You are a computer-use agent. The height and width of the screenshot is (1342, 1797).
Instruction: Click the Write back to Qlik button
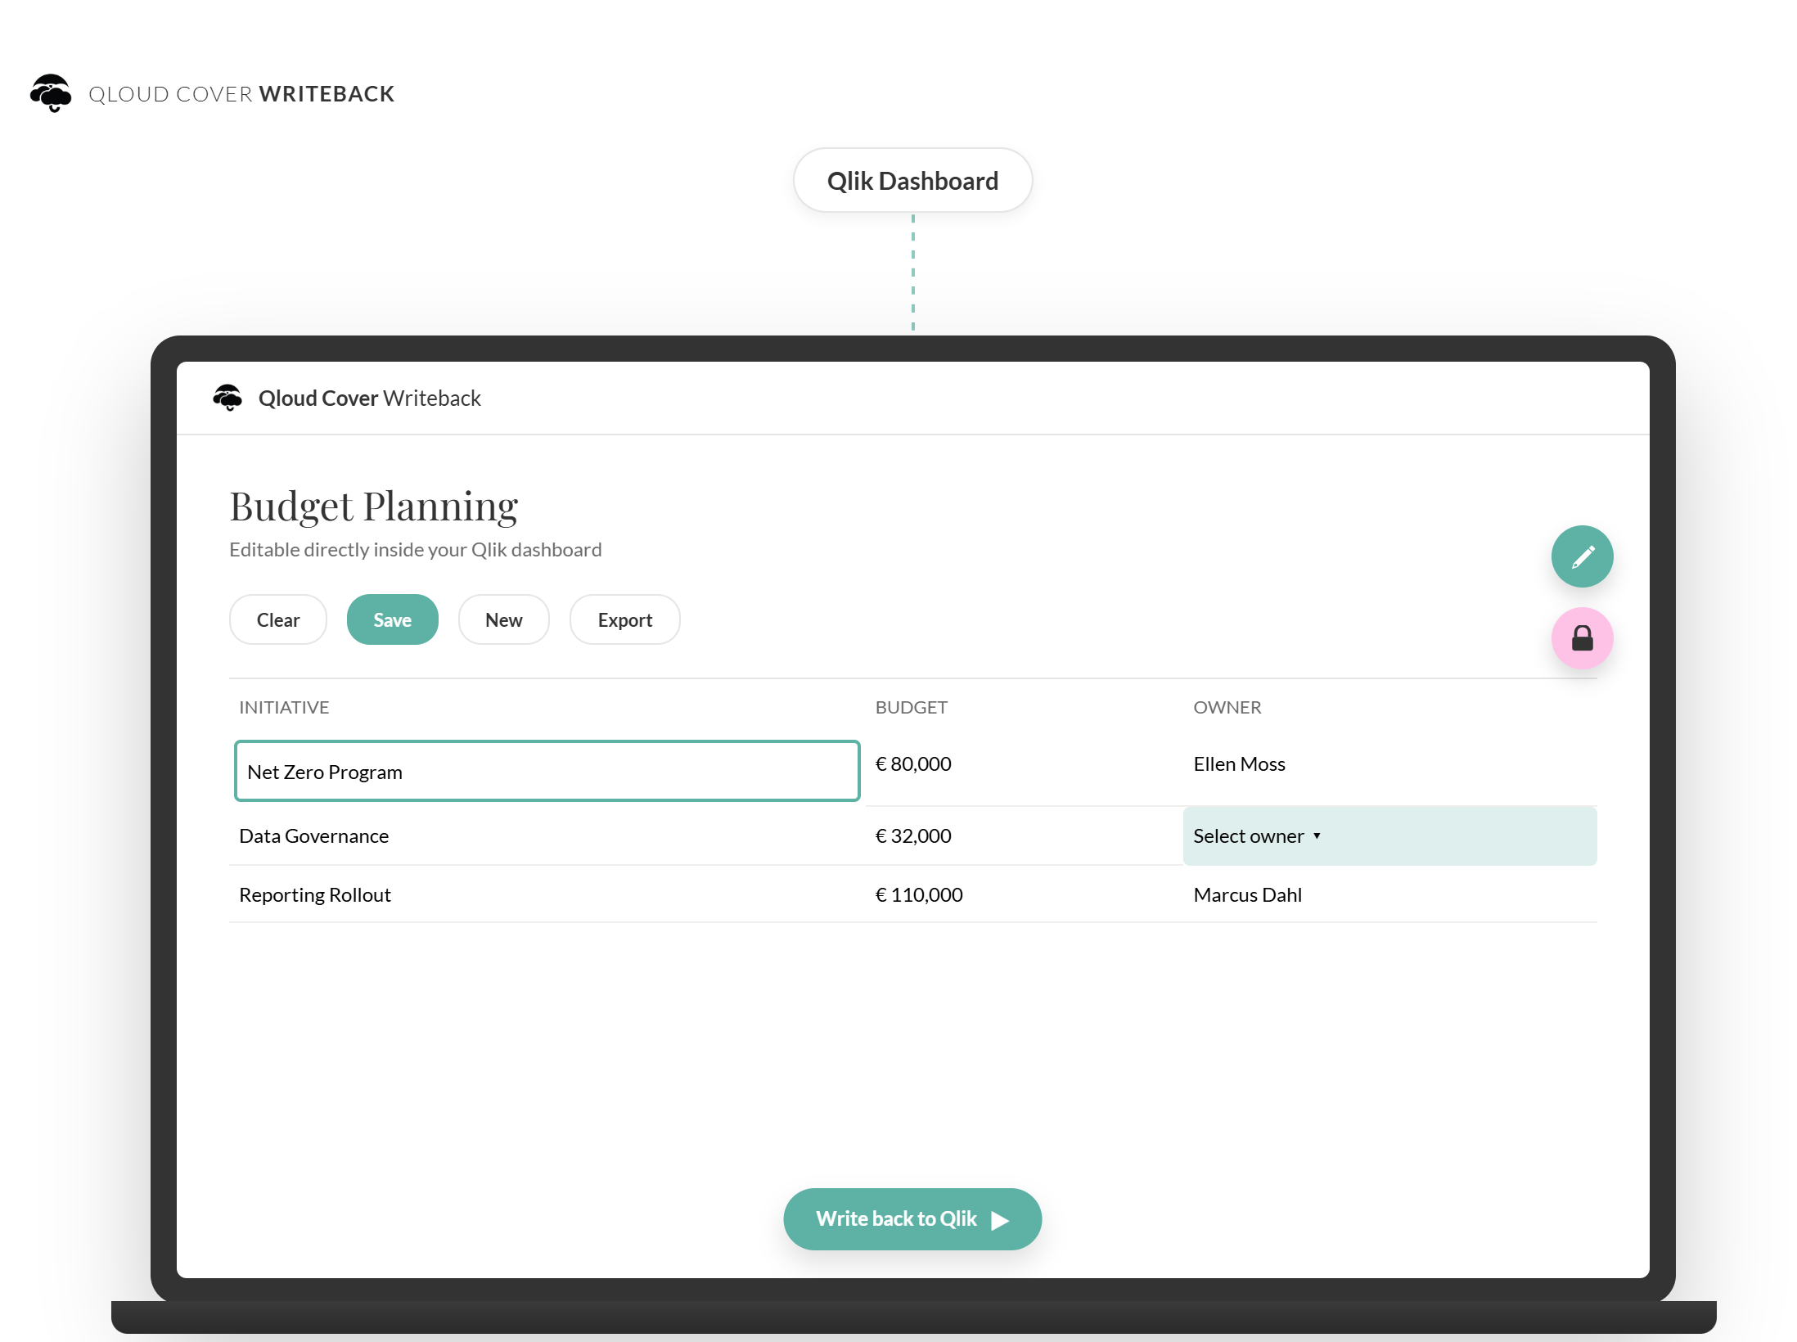pyautogui.click(x=912, y=1219)
